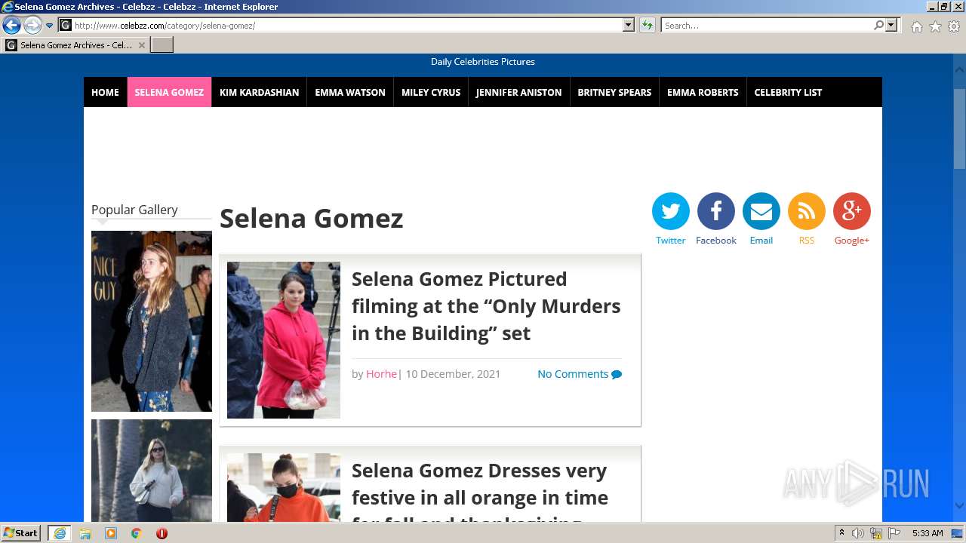
Task: Expand the address bar history dropdown
Action: [629, 25]
